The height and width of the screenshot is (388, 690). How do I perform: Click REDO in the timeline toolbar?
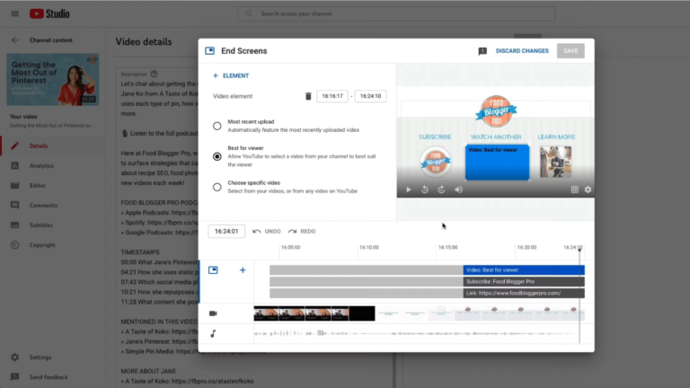pyautogui.click(x=302, y=232)
